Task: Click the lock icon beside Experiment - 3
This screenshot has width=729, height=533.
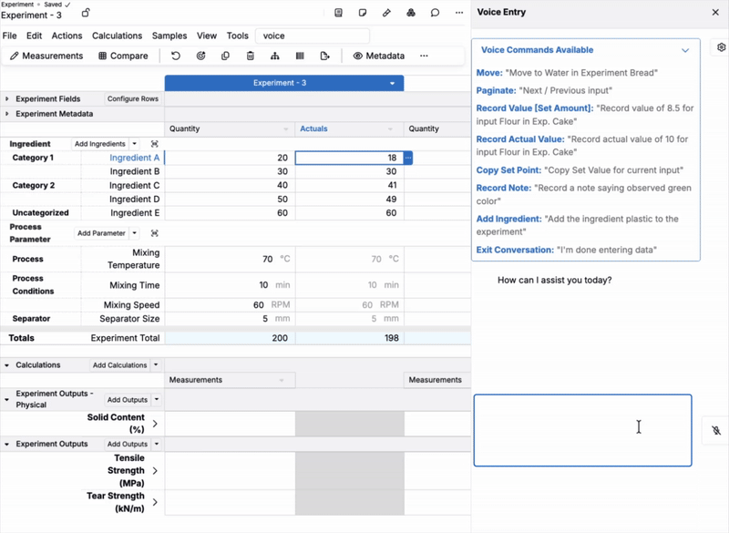Action: tap(86, 13)
